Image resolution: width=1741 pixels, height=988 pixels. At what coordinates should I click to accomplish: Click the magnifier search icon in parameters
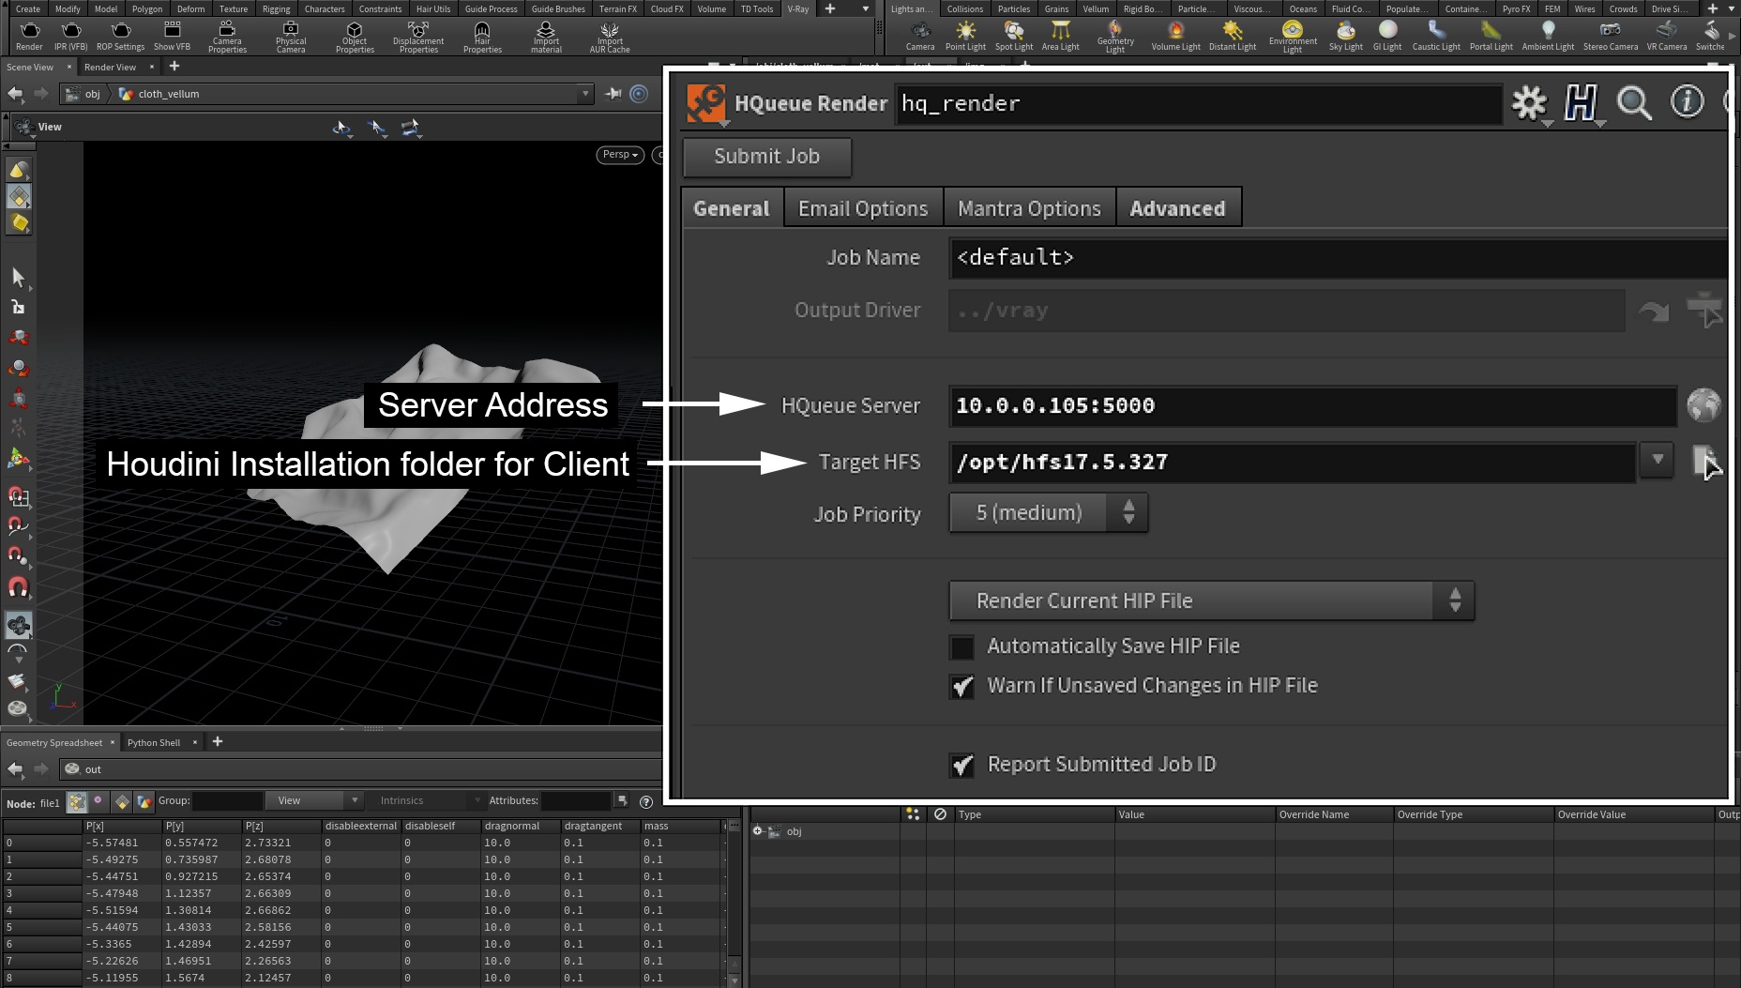click(1634, 103)
